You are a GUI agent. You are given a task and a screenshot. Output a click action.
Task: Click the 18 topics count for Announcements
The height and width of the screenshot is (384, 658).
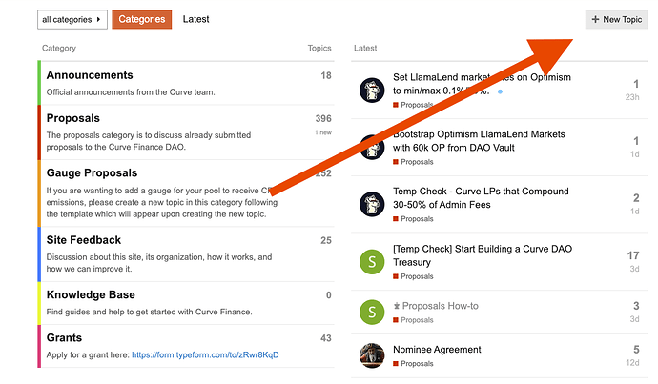click(x=326, y=75)
